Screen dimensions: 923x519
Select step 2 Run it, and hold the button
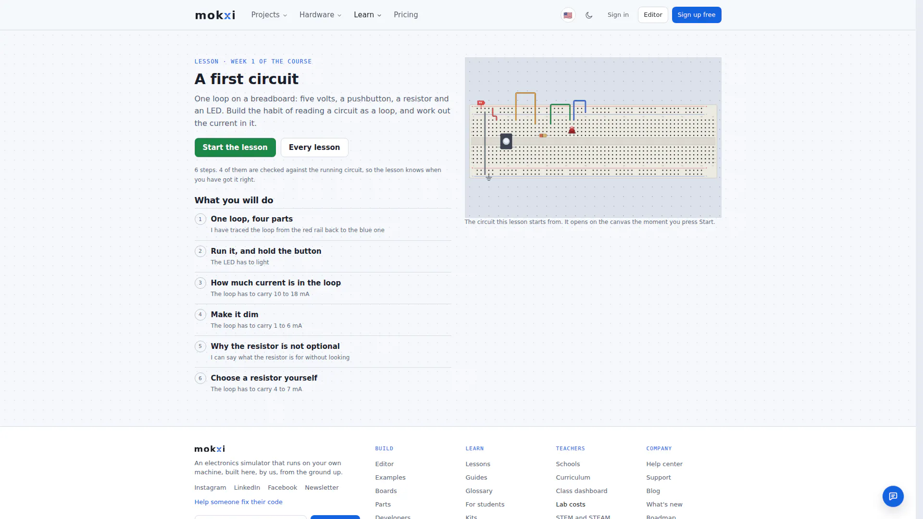click(323, 257)
